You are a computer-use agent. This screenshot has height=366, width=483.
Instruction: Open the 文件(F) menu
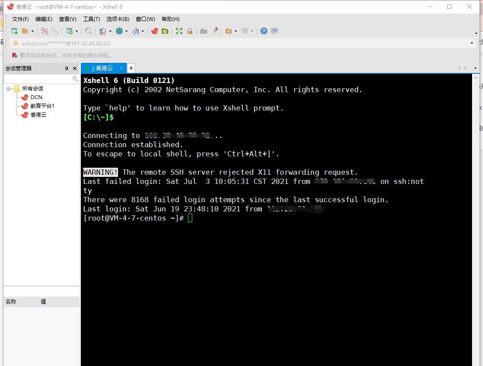pyautogui.click(x=21, y=19)
